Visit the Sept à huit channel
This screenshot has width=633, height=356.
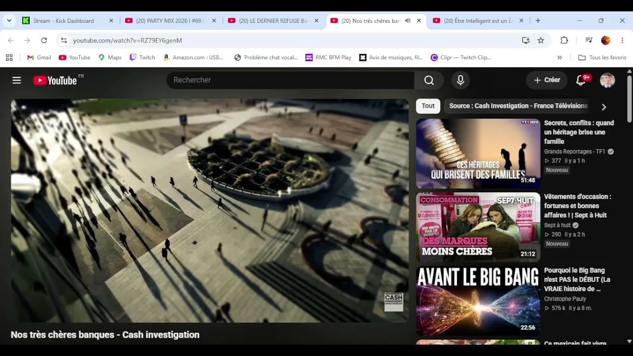click(x=557, y=225)
